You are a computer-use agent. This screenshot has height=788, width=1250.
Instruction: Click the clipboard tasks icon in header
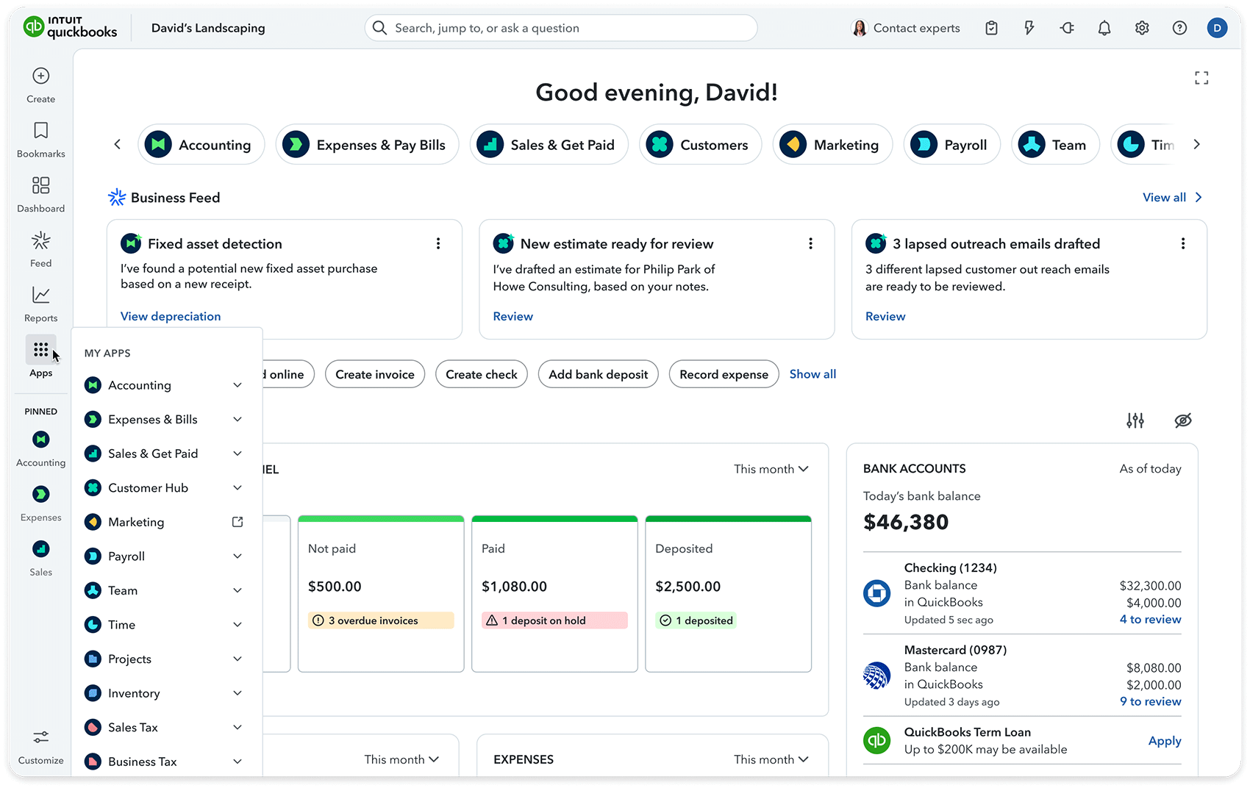tap(991, 28)
